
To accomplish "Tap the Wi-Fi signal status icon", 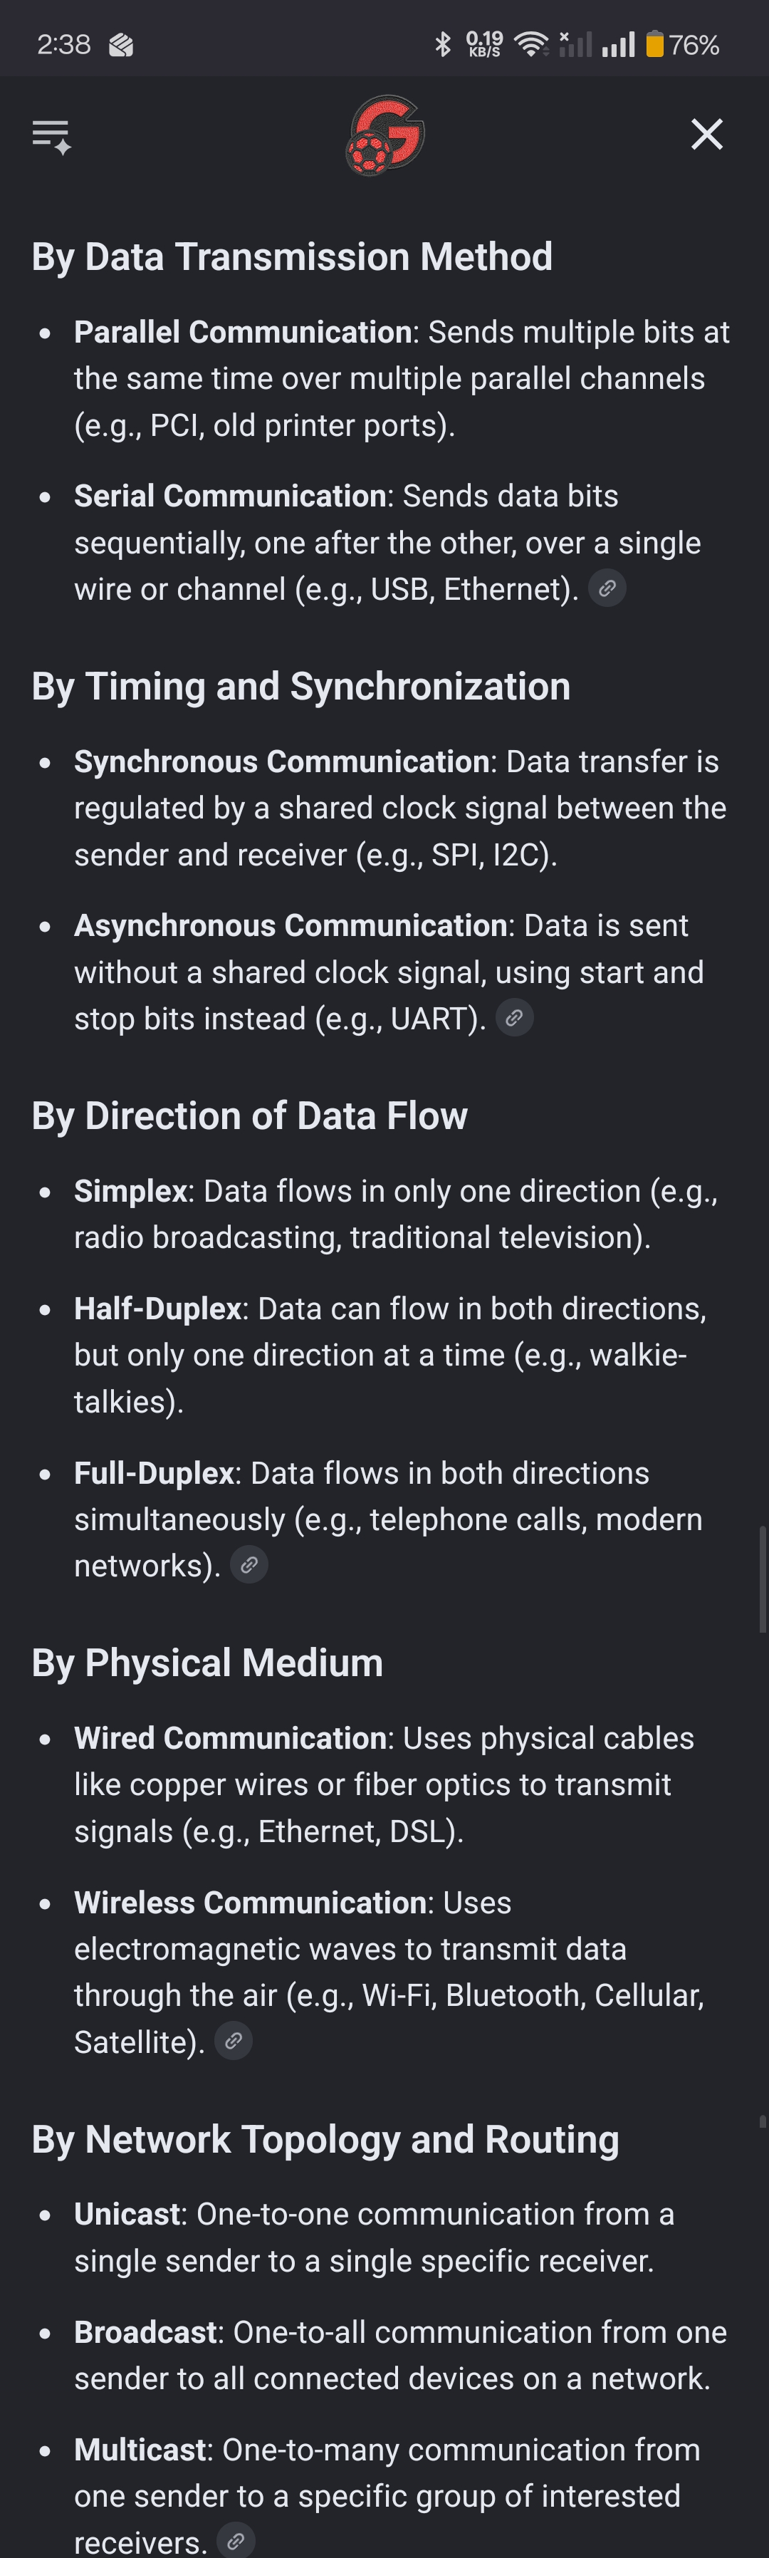I will click(x=532, y=43).
